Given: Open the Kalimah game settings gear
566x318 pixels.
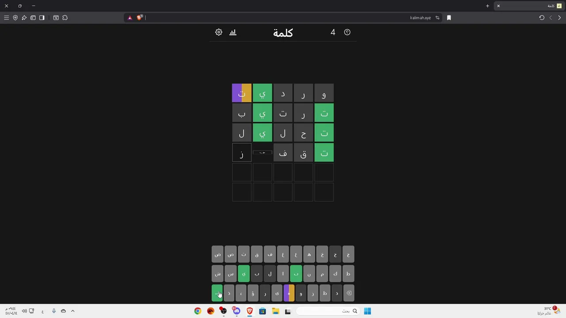Looking at the screenshot, I should click(x=218, y=32).
